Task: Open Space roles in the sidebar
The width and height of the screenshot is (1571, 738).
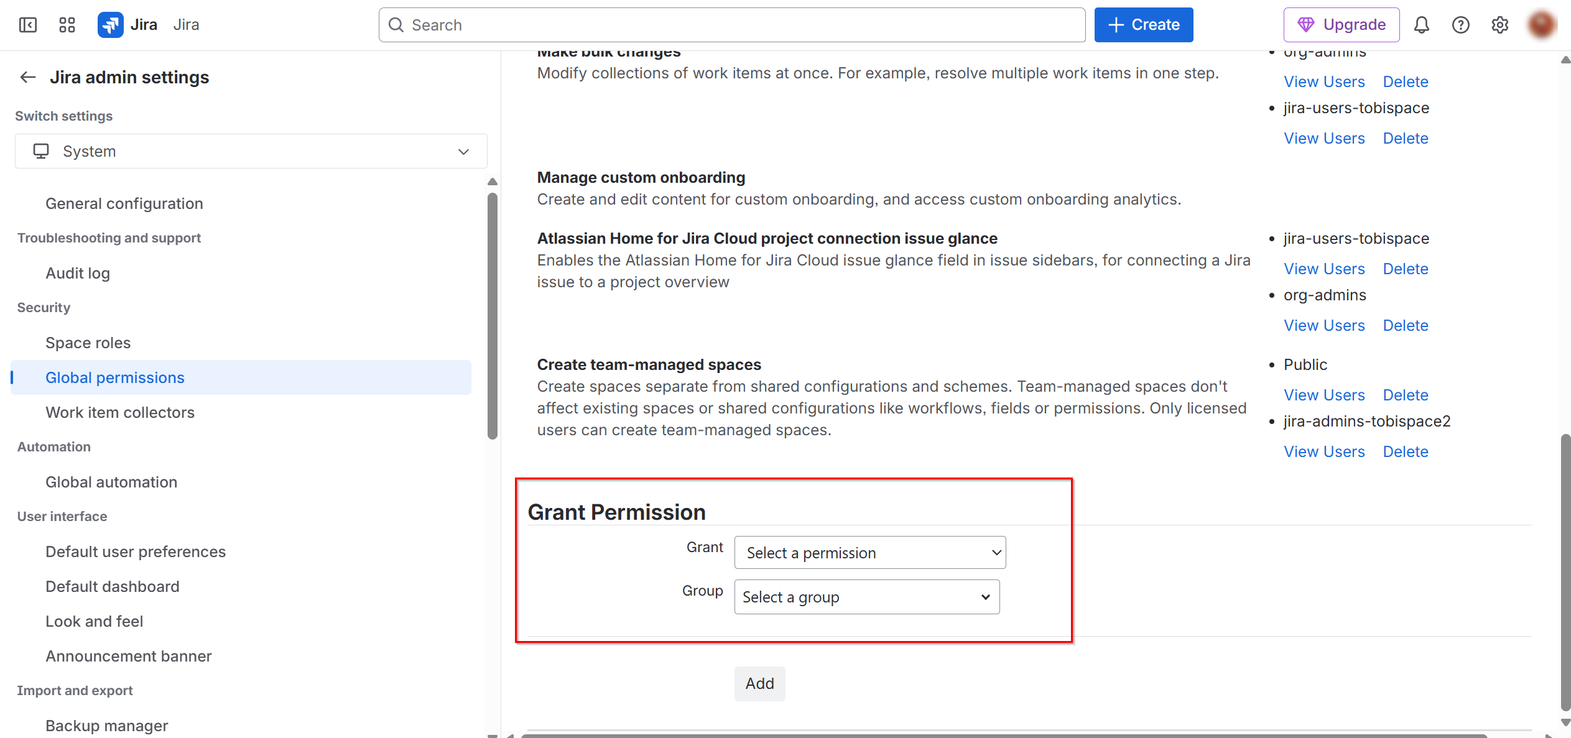Action: 88,343
